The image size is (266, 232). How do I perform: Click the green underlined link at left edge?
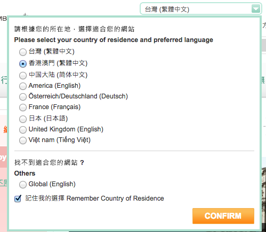[x=4, y=183]
